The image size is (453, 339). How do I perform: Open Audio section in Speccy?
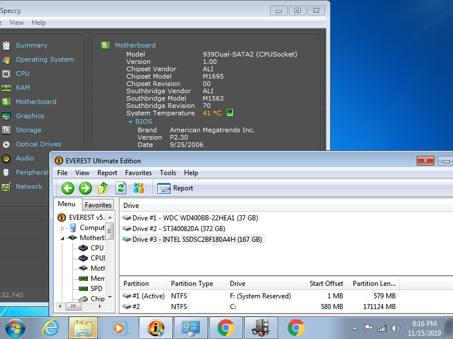pos(24,158)
